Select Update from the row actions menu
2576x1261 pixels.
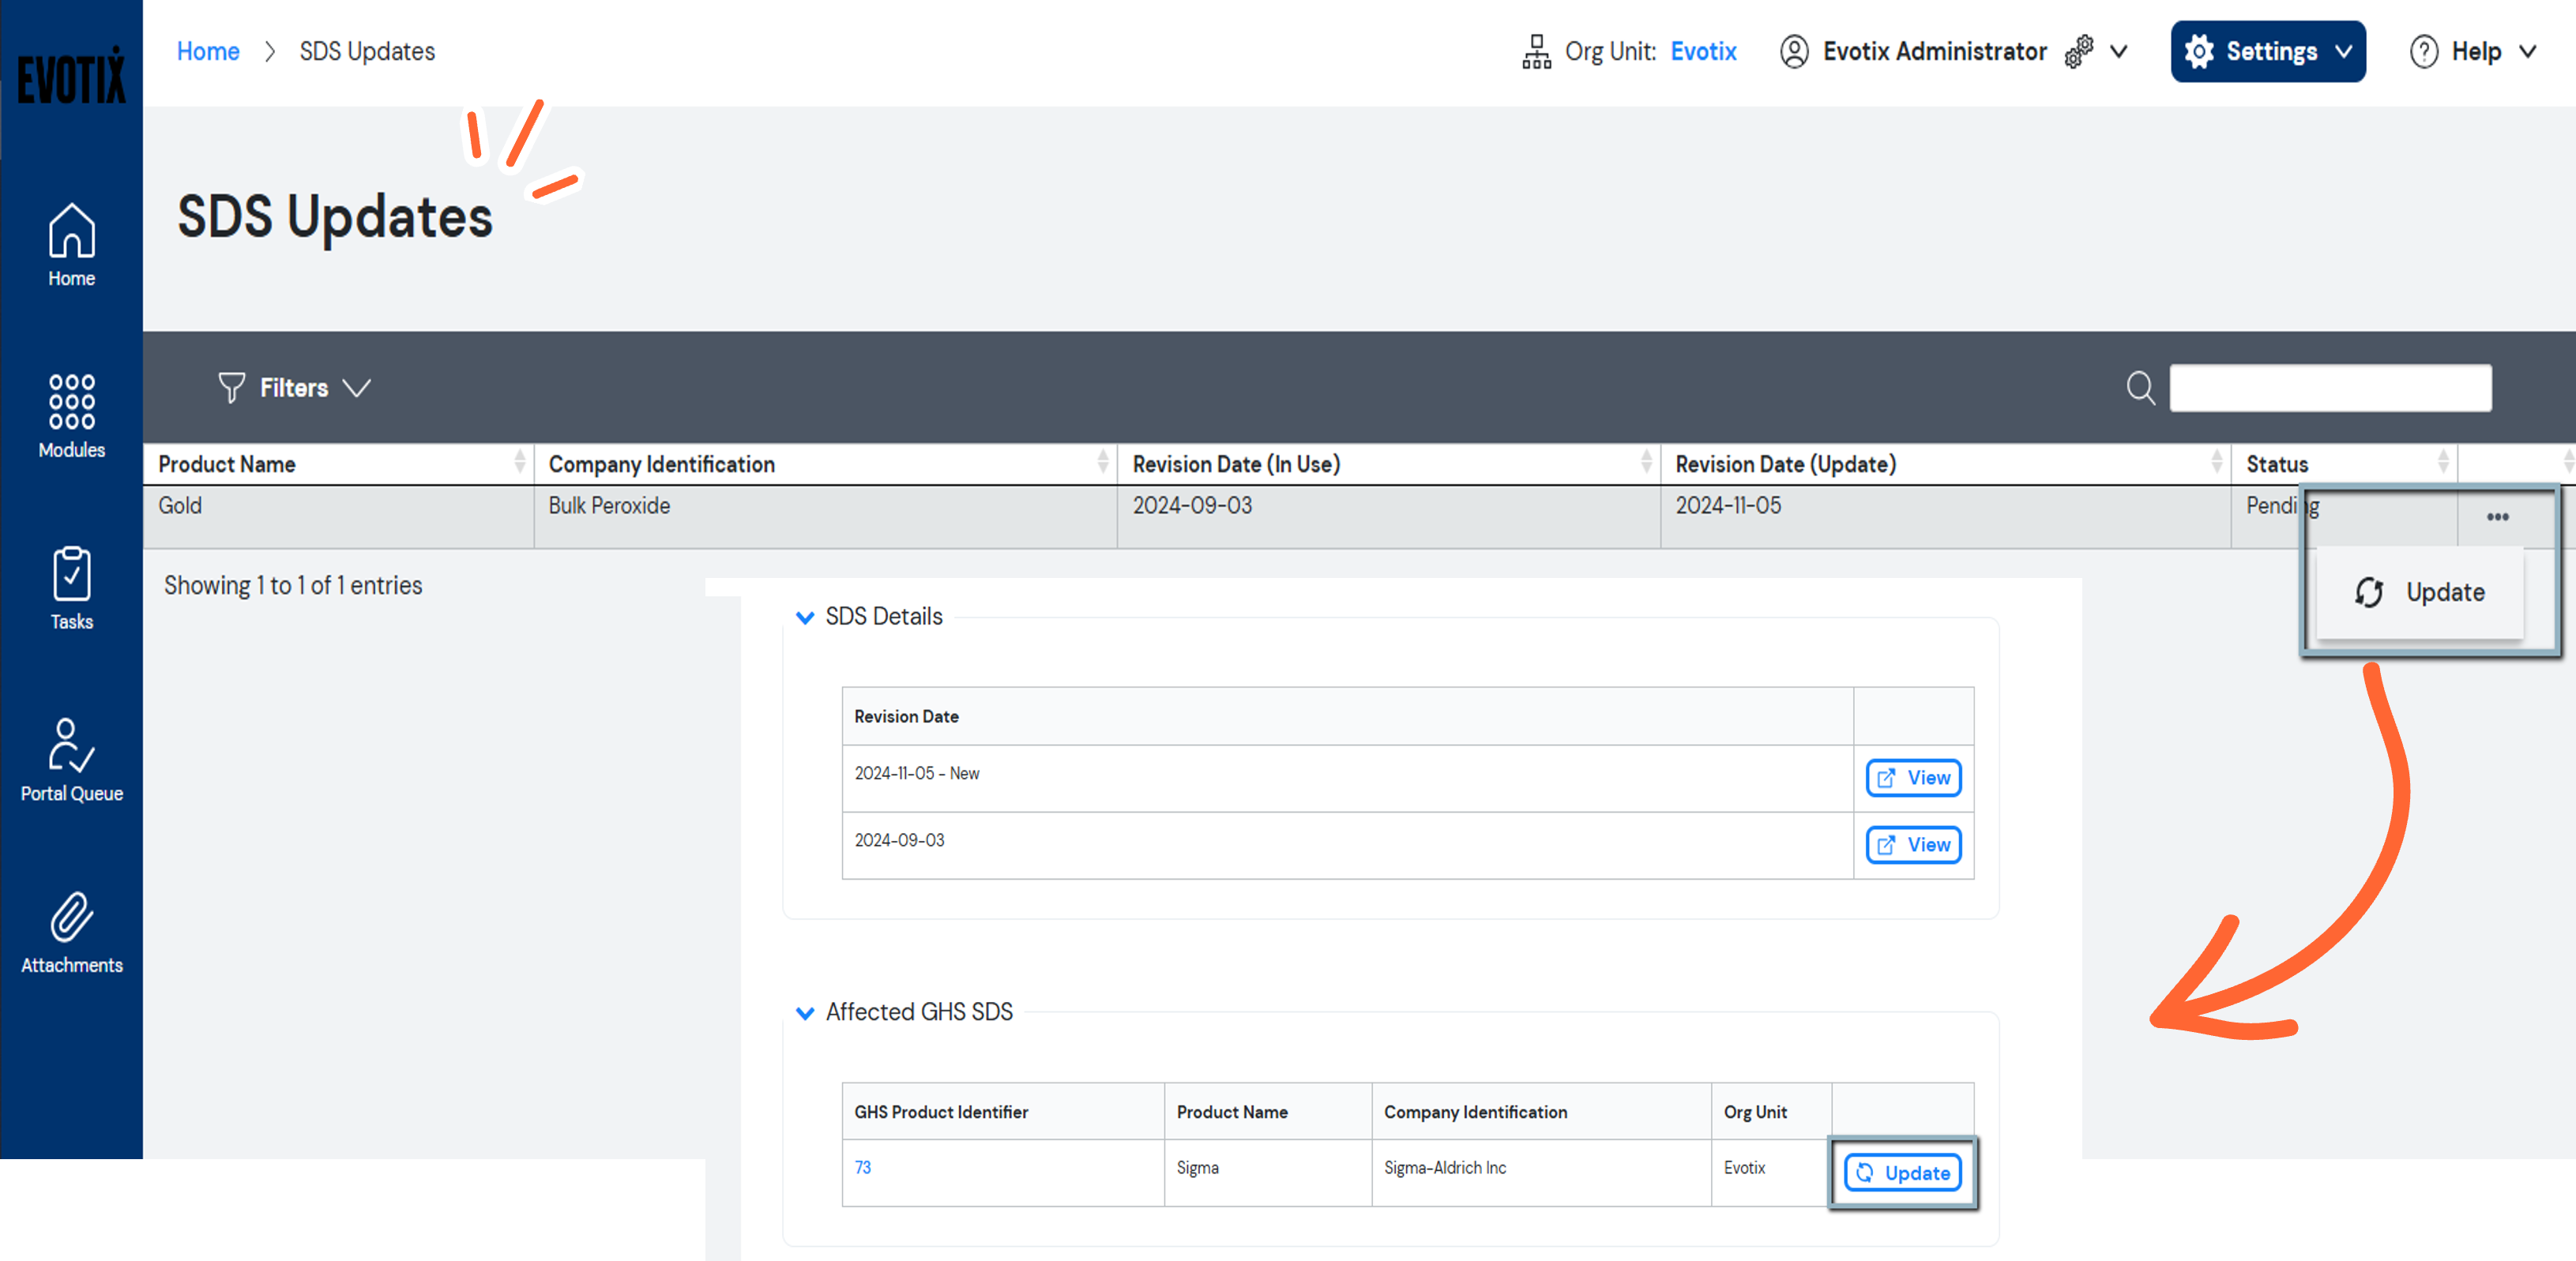point(2420,592)
